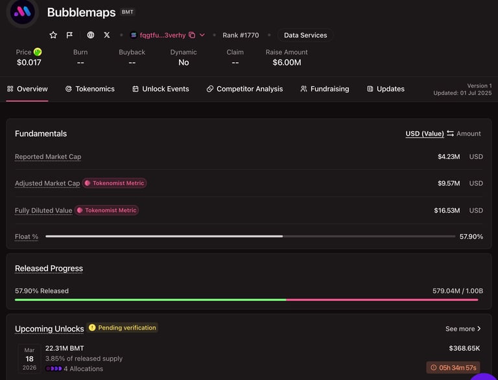The image size is (498, 380).
Task: Click Tokenomist Metric badge beside Fully Diluted Value
Action: pyautogui.click(x=107, y=210)
